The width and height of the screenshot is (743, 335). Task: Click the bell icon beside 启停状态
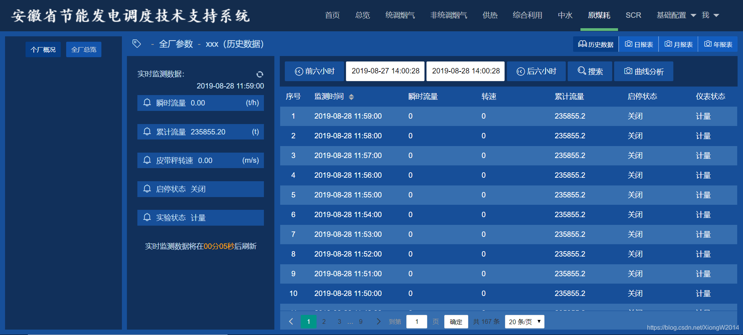tap(147, 189)
